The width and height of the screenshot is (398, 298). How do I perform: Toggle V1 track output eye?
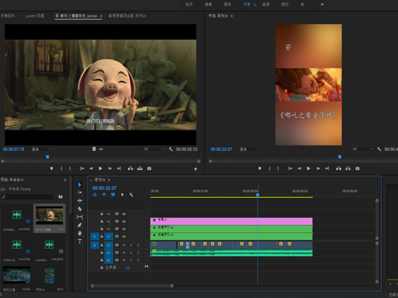(x=123, y=237)
